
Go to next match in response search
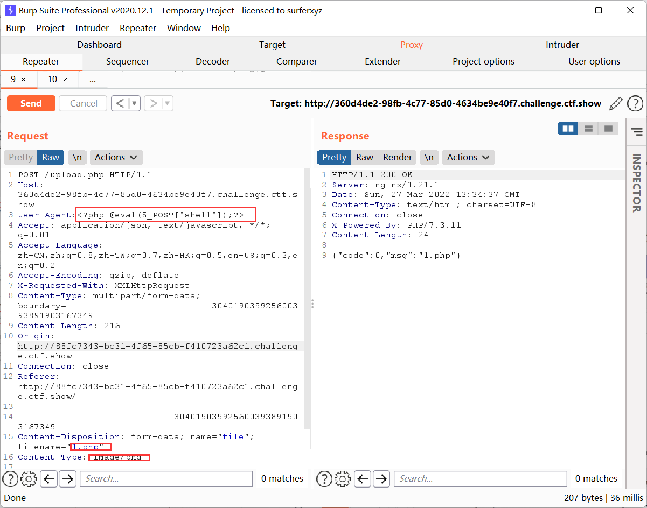pos(381,478)
